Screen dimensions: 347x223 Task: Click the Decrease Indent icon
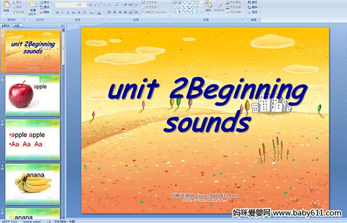[125, 5]
